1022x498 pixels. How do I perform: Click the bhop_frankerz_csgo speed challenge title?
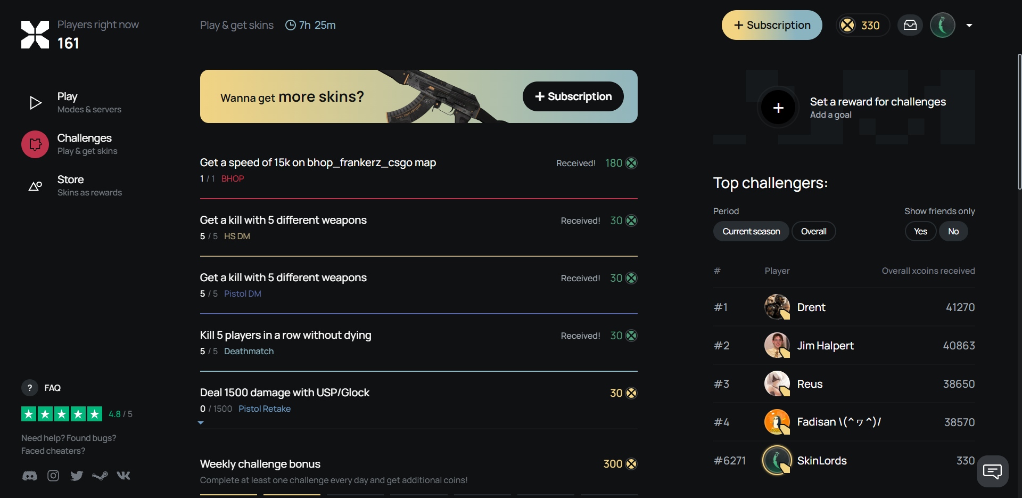(x=318, y=162)
